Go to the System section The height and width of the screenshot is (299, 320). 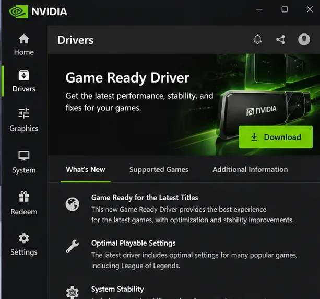24,162
